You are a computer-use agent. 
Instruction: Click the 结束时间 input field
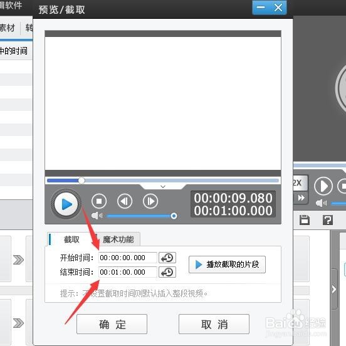(128, 272)
